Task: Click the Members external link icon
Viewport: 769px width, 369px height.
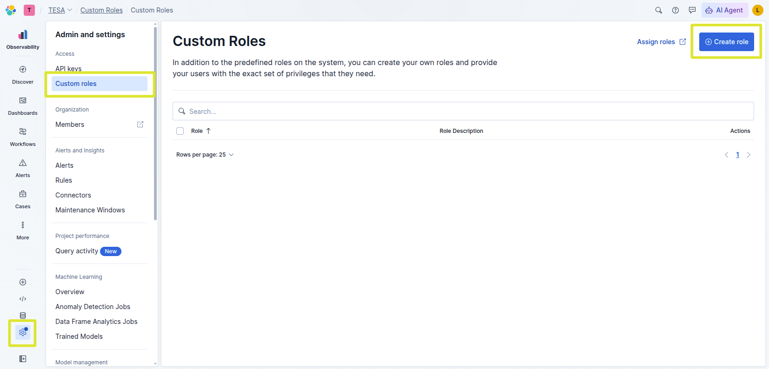Action: click(x=140, y=125)
